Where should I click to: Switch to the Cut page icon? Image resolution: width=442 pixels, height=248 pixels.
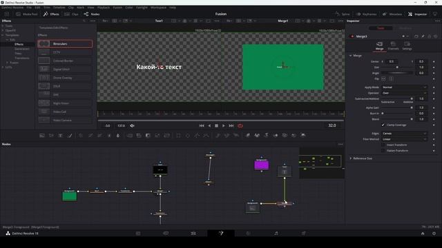pyautogui.click(x=166, y=234)
